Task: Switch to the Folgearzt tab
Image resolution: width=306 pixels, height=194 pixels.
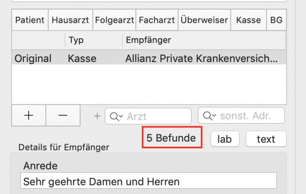Action: click(114, 20)
